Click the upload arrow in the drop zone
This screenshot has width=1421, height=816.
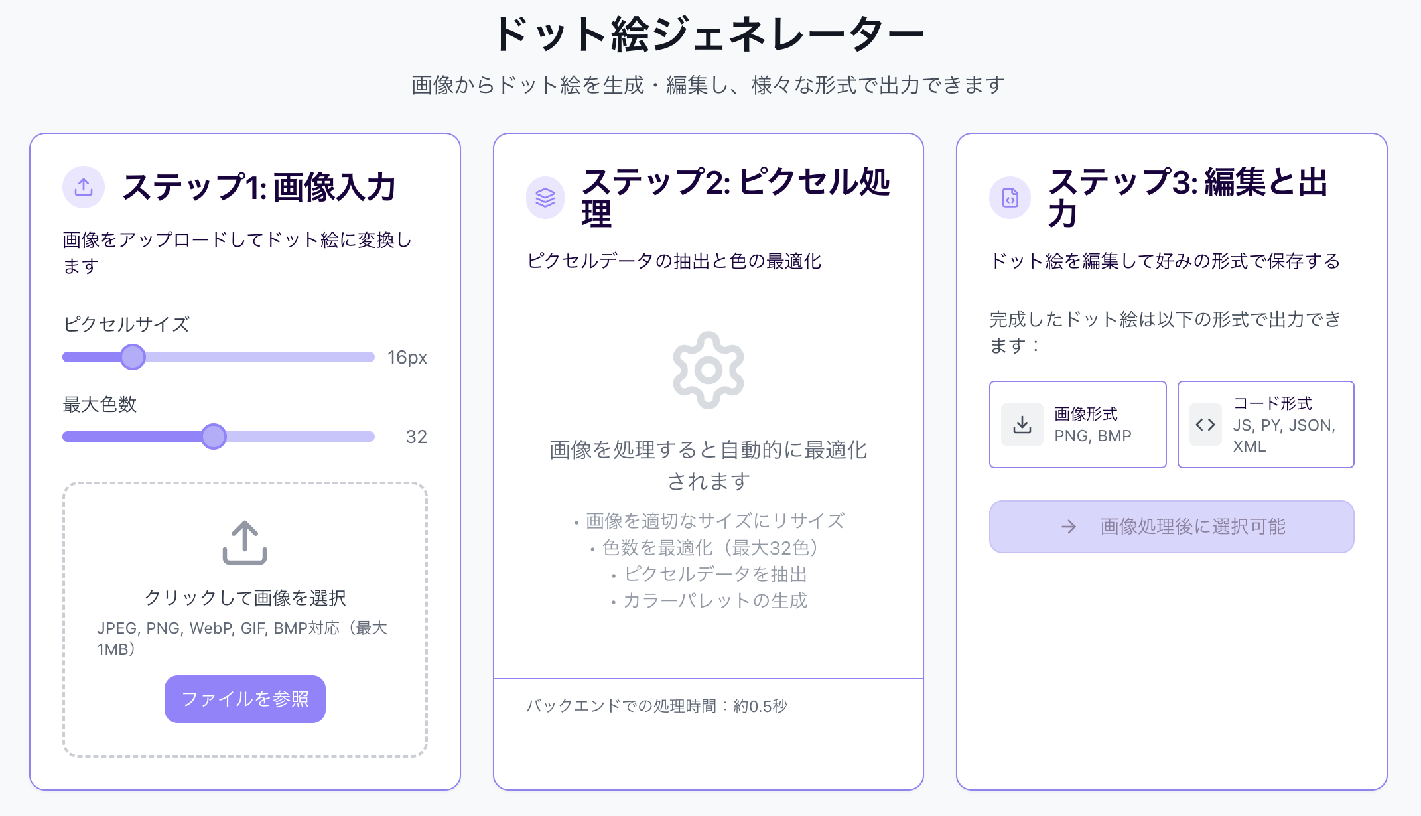(x=245, y=543)
